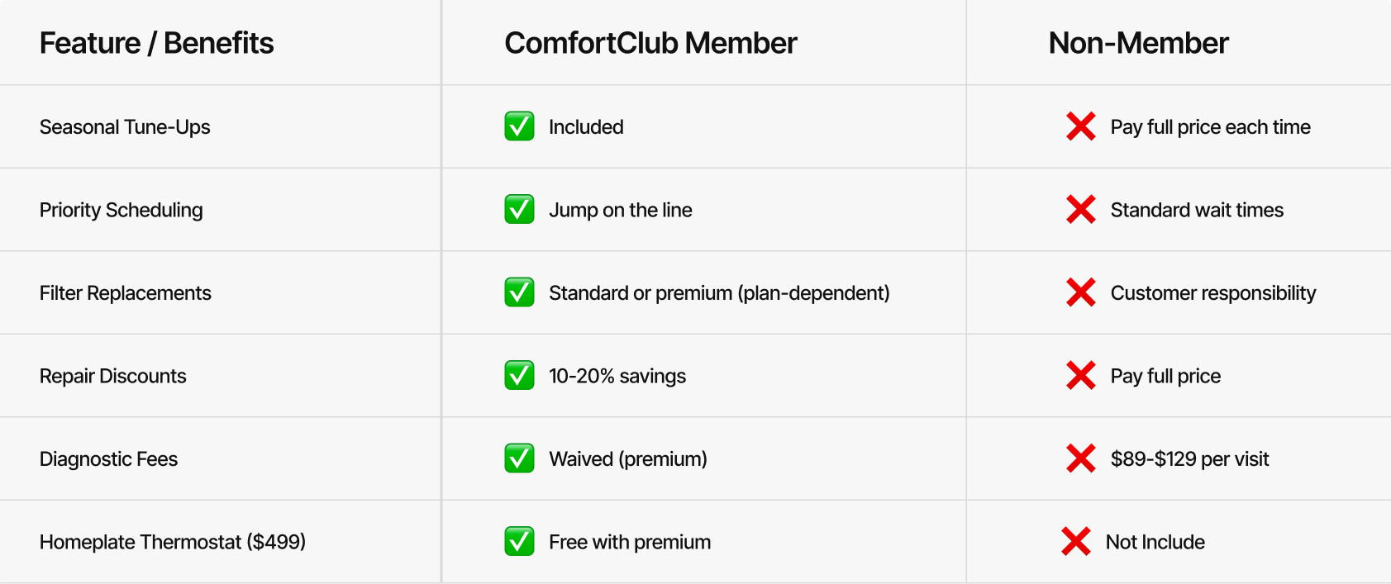
Task: Click the Seasonal Tune-Ups row label
Action: [x=125, y=127]
